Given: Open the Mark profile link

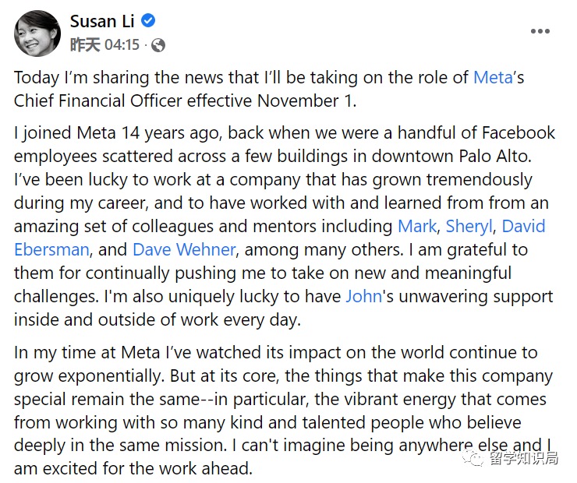Looking at the screenshot, I should (x=417, y=227).
